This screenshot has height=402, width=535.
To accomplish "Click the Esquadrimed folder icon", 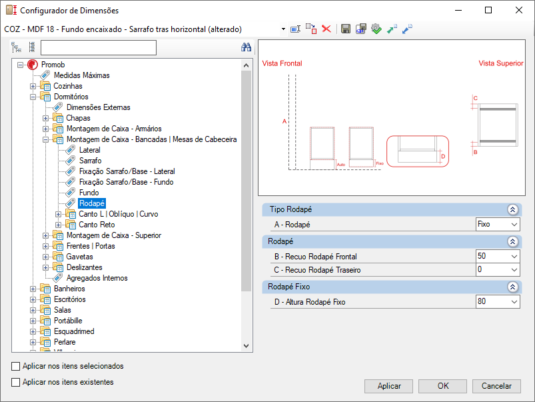I will (x=45, y=331).
